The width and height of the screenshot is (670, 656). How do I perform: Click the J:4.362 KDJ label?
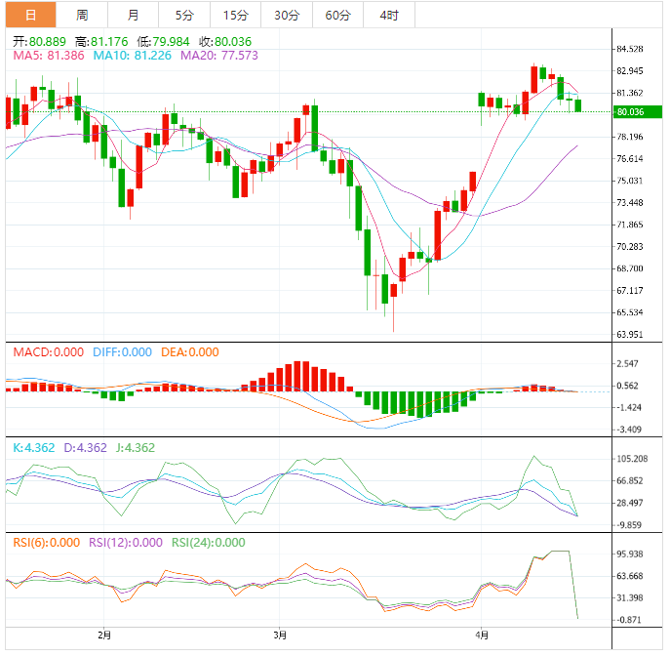point(136,448)
